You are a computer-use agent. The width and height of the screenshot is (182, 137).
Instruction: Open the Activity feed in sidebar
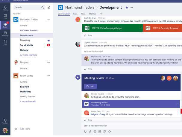(x=5, y=8)
